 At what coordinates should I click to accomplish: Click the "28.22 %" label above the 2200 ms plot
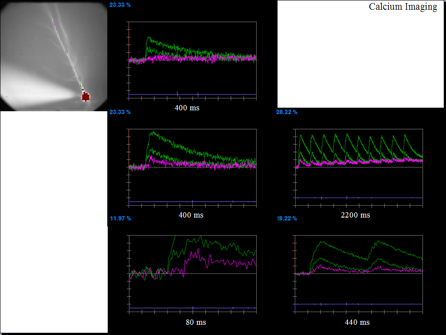(287, 112)
